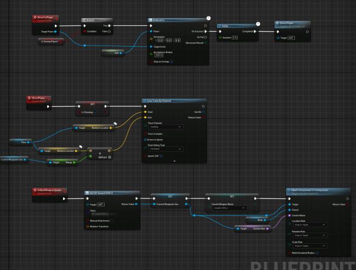The height and width of the screenshot is (270, 356).
Task: Click the reroute node on Target Pawn wire
Action: click(85, 45)
